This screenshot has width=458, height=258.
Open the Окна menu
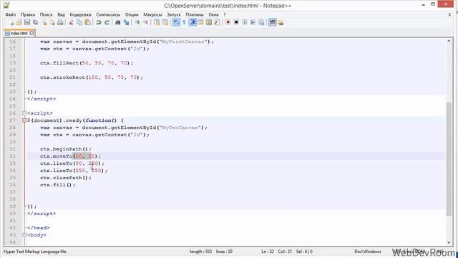coord(213,14)
